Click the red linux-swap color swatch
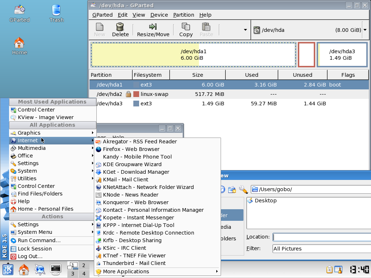This screenshot has height=278, width=371. [x=136, y=94]
